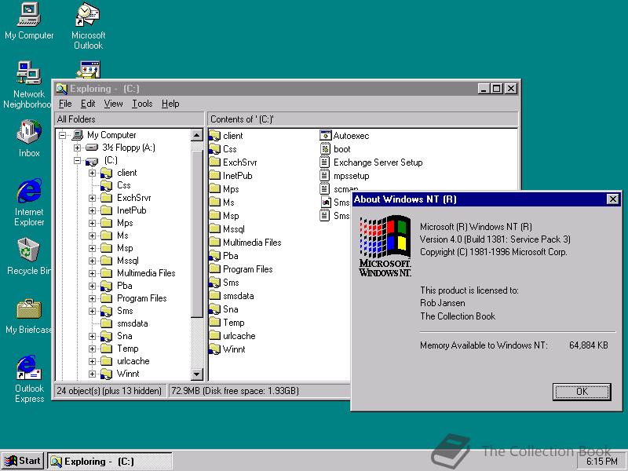Collapse My Computer tree node

(x=62, y=135)
